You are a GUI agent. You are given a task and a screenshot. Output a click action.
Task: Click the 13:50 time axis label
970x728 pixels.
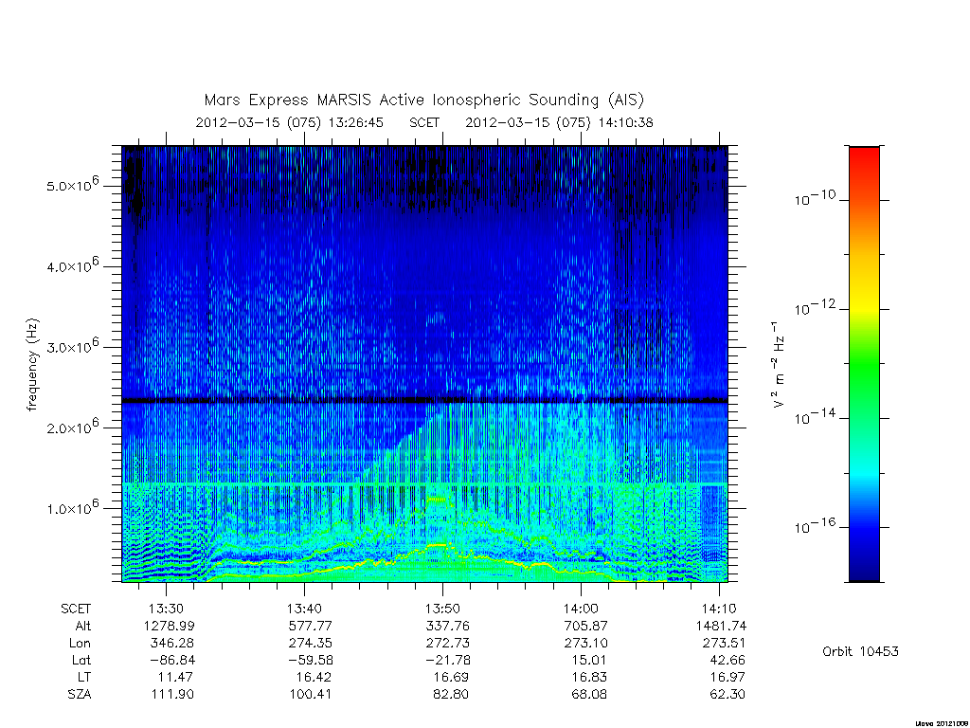coord(442,609)
